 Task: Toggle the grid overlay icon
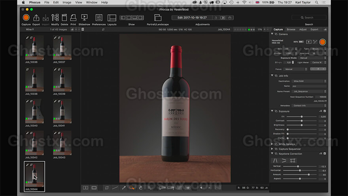[179, 188]
